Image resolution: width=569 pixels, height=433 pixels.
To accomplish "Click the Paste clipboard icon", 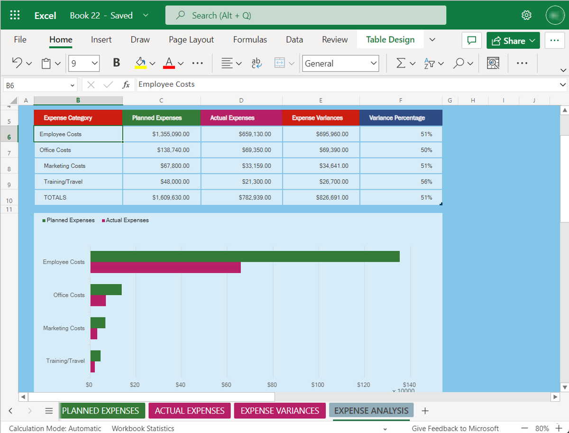I will (46, 63).
